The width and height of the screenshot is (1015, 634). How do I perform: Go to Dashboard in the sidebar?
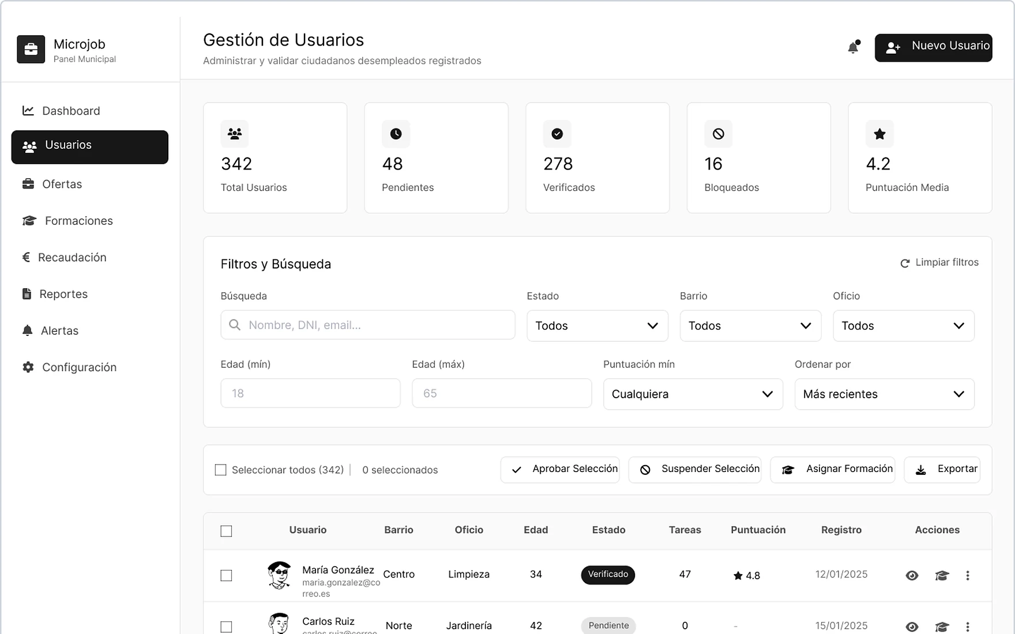pyautogui.click(x=90, y=111)
